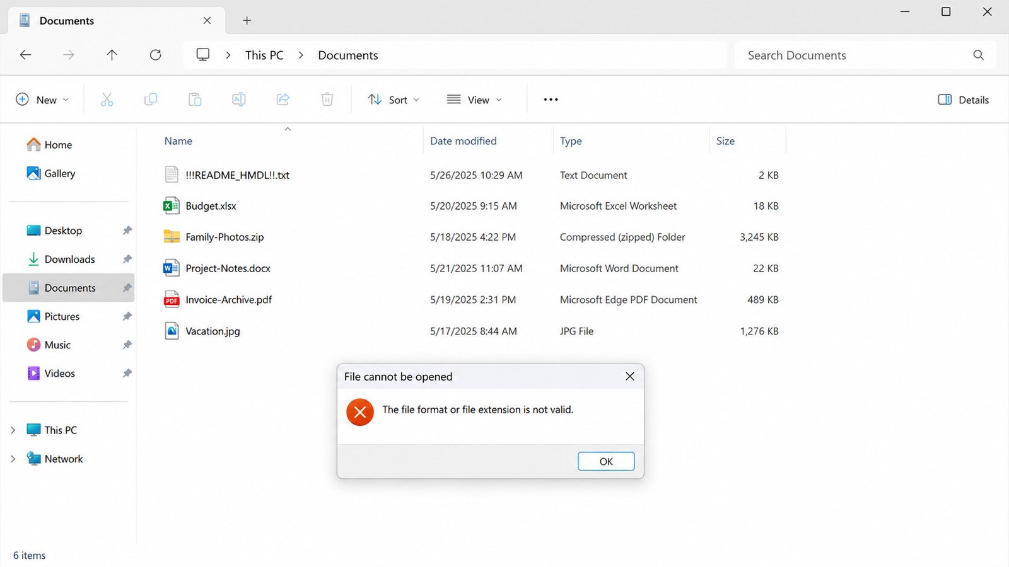Toggle the Details pane
The width and height of the screenshot is (1009, 567).
point(963,100)
